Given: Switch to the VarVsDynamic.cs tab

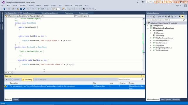Looking at the screenshot, I should [29, 13].
